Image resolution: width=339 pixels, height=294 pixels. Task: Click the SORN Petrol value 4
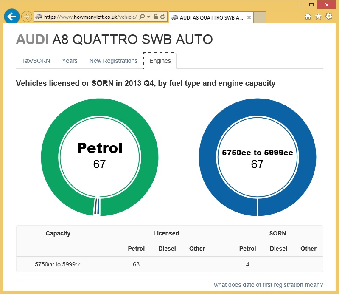coord(247,264)
